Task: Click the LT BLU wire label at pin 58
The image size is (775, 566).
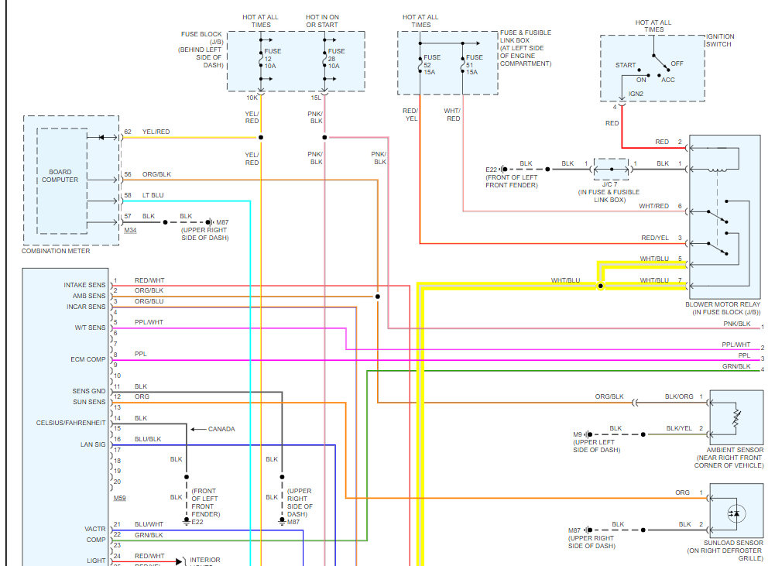Action: click(x=153, y=195)
